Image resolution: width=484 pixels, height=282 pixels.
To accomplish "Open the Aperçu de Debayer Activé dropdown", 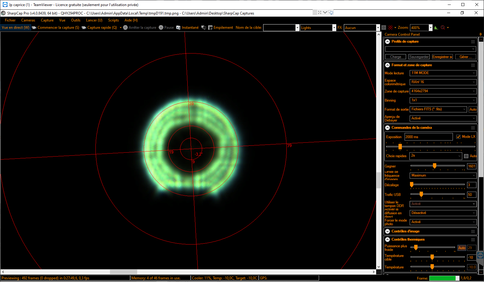I will point(443,118).
